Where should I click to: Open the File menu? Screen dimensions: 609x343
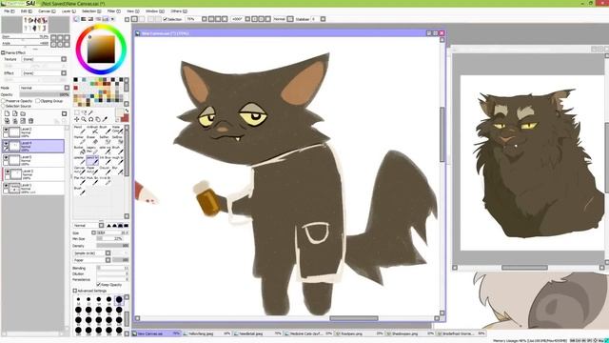tap(10, 11)
